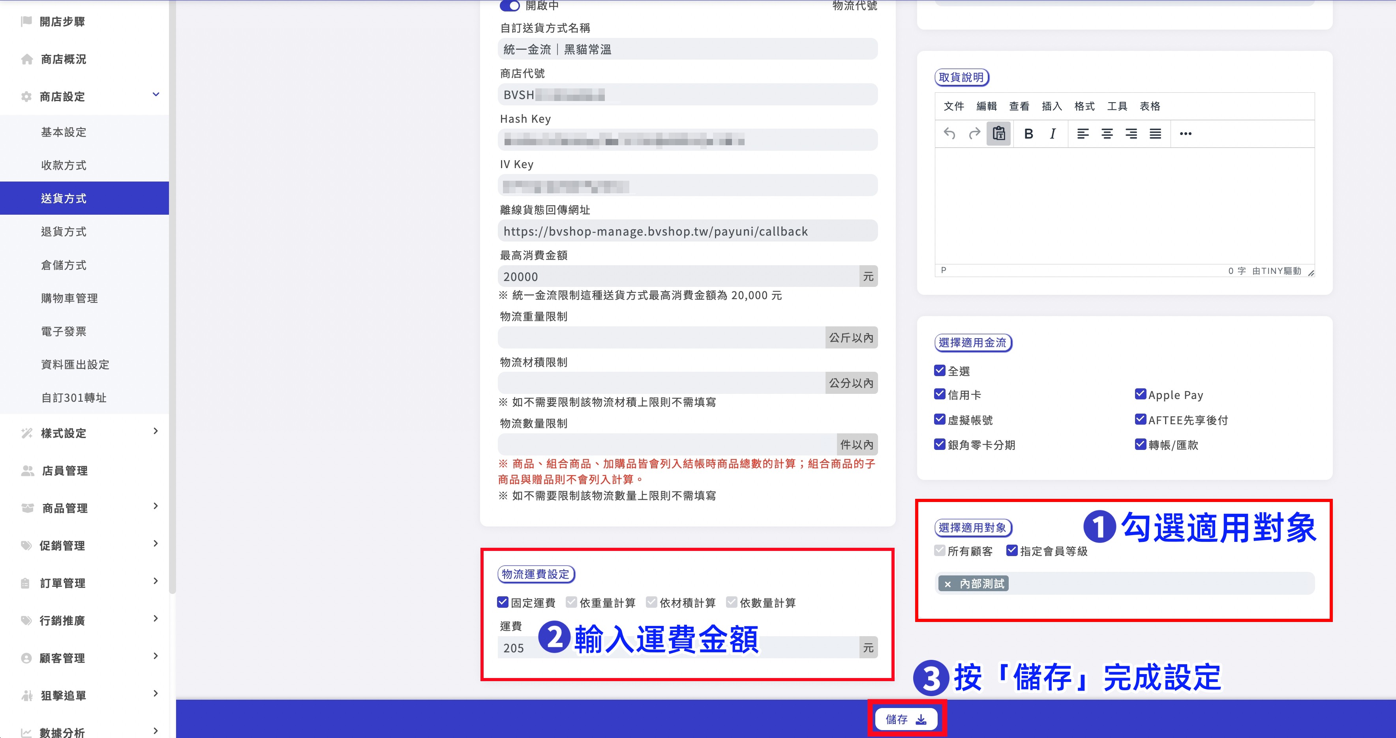
Task: Open the 文件 editor menu
Action: point(954,106)
